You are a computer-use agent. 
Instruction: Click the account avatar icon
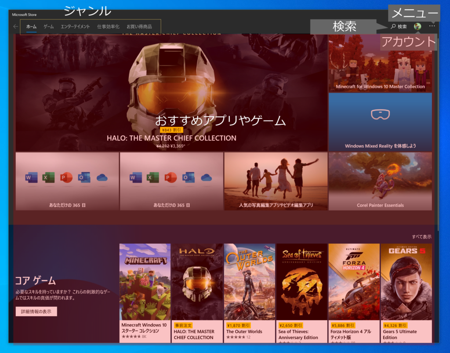coord(417,26)
